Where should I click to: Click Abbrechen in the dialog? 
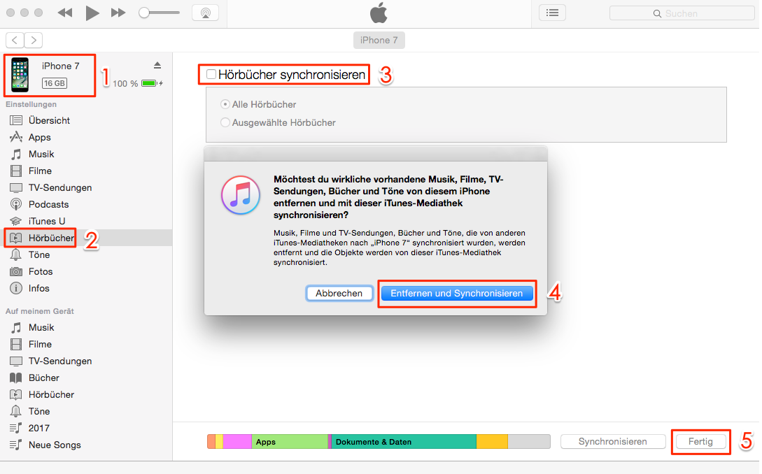tap(339, 294)
